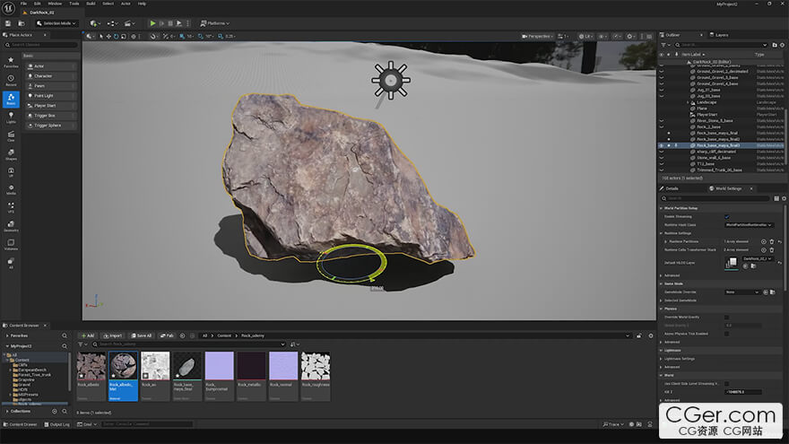Viewport: 789px width, 444px height.
Task: Click the Save All button
Action: pos(141,335)
